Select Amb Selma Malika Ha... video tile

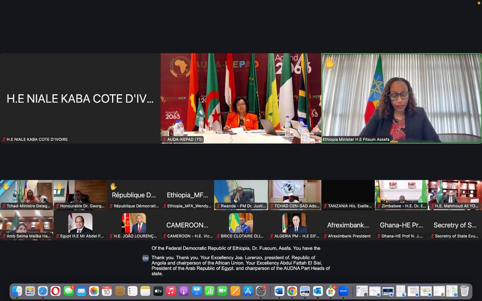point(27,225)
